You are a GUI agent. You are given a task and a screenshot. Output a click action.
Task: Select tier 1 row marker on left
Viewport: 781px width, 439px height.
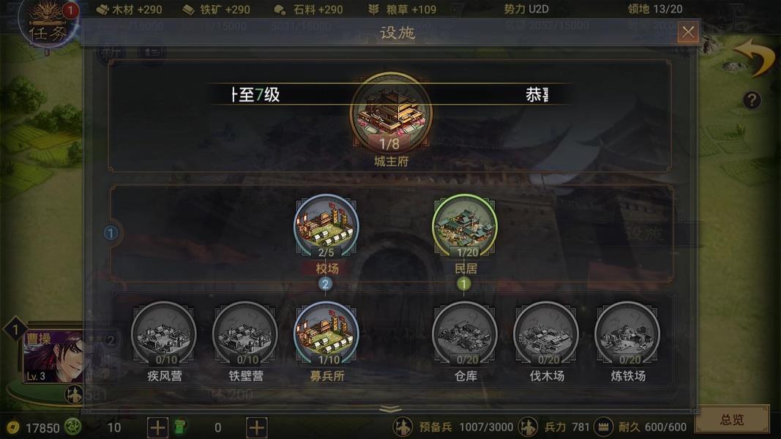(111, 233)
